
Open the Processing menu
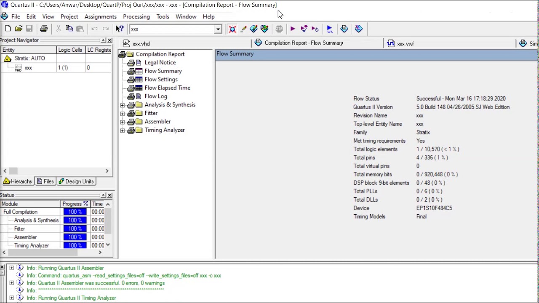click(x=136, y=16)
